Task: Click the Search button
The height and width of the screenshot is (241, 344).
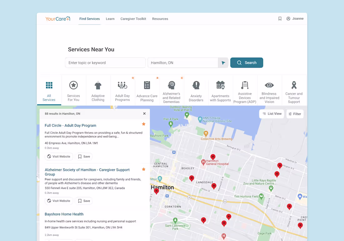Action: coord(247,63)
